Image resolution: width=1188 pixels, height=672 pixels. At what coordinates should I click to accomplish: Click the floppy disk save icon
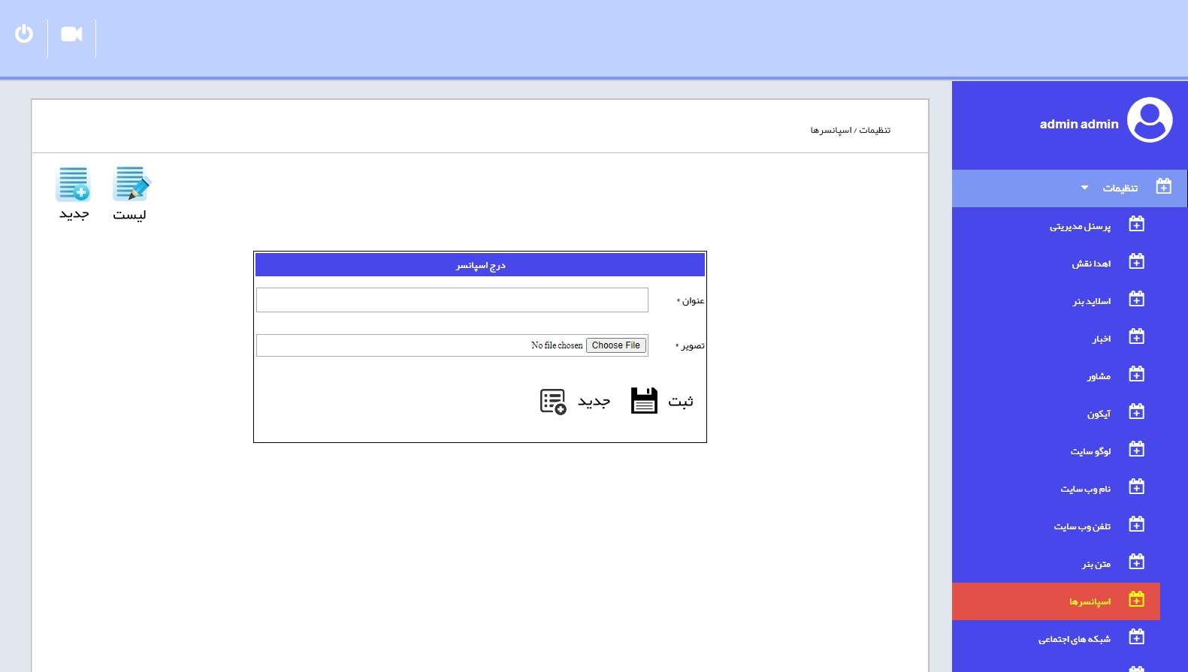click(x=644, y=401)
